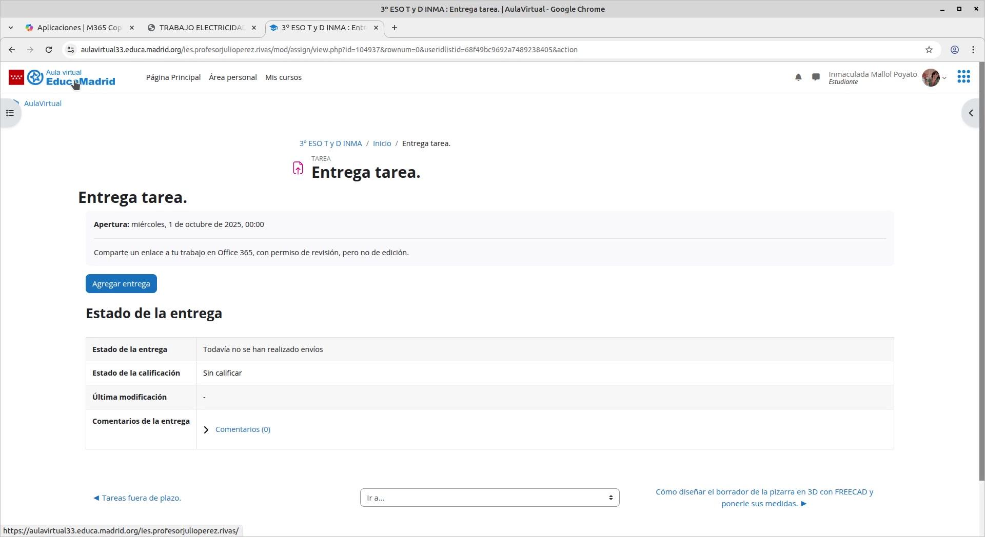Click the Agregar entrega button
The height and width of the screenshot is (537, 985).
[x=121, y=284]
